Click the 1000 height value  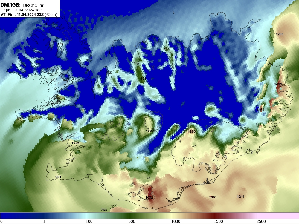150,131
